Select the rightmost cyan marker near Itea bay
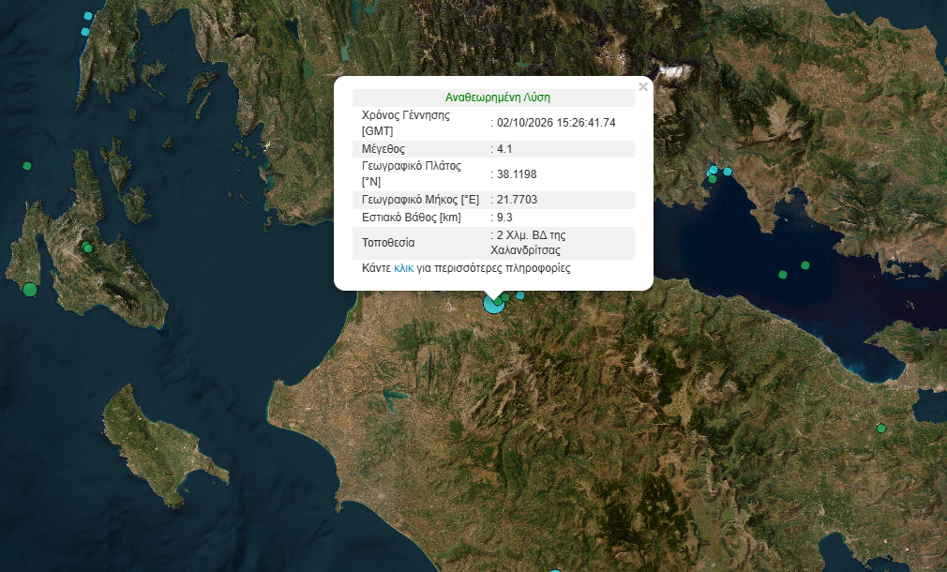 coord(728,172)
